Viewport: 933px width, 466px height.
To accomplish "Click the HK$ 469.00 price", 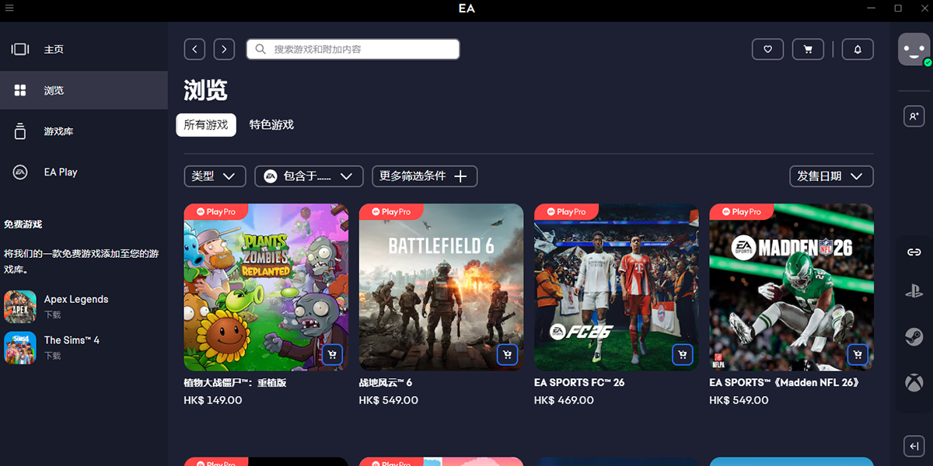I will pyautogui.click(x=564, y=401).
